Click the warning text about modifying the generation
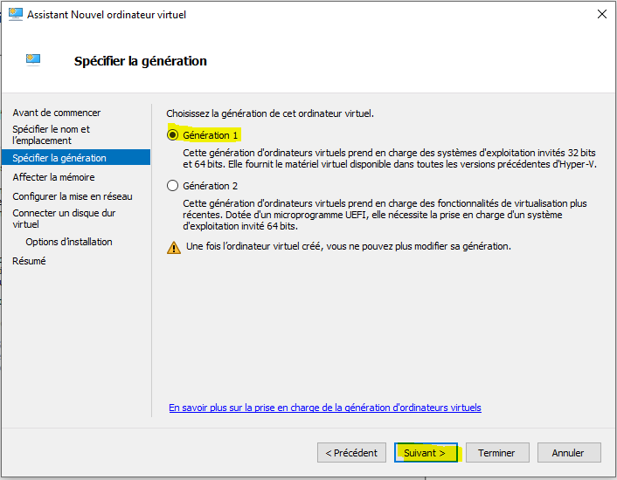The height and width of the screenshot is (480, 617). click(349, 246)
